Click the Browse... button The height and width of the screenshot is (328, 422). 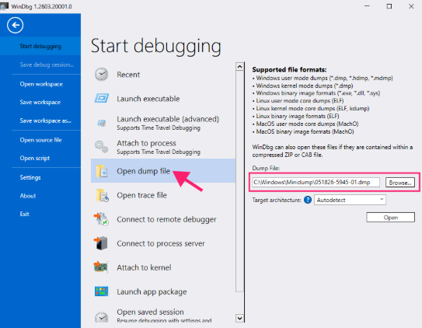click(x=400, y=183)
